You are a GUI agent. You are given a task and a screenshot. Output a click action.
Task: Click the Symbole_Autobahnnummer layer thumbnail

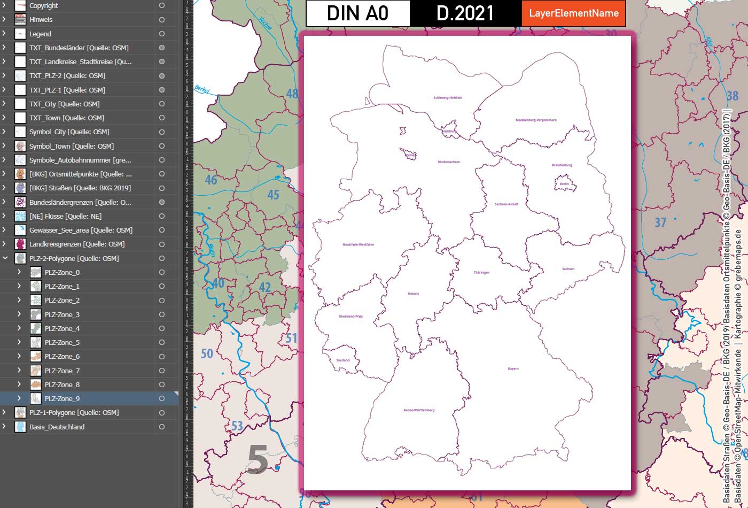coord(20,159)
